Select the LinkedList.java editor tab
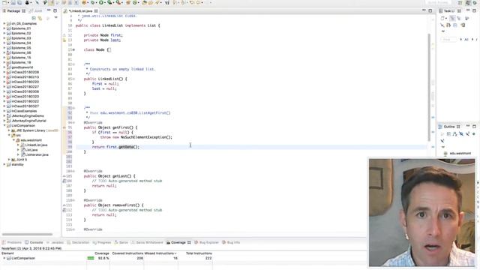Screen dimensions: 480x270 pyautogui.click(x=81, y=11)
